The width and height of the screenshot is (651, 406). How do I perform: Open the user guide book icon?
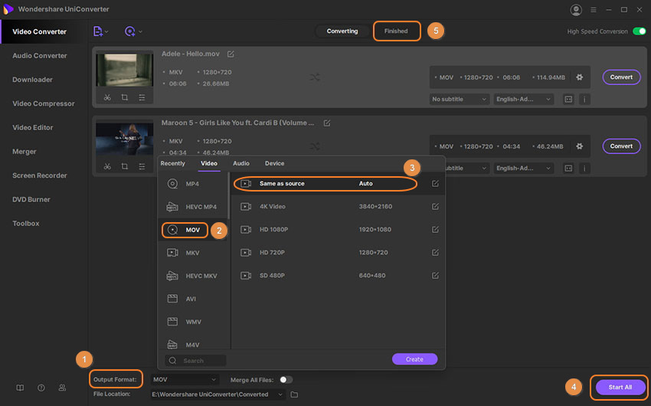click(20, 388)
